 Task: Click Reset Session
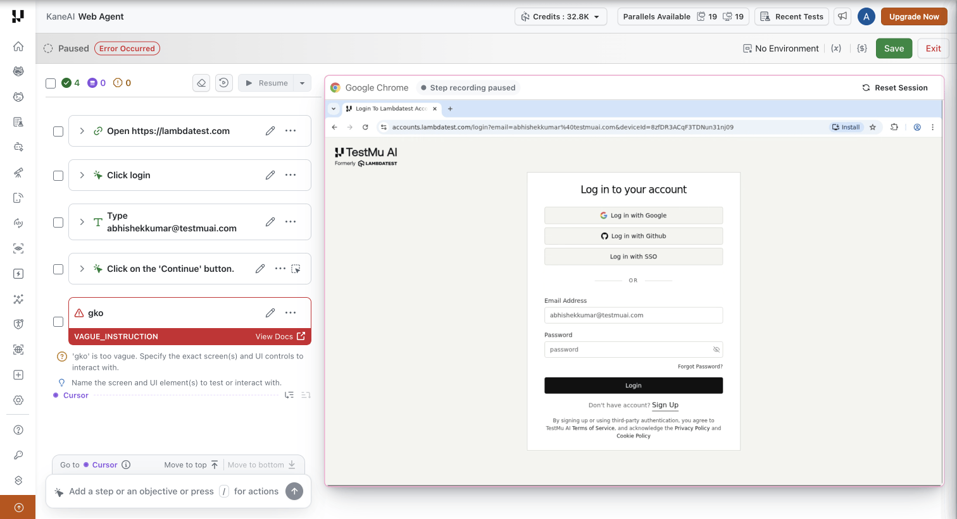(x=895, y=88)
